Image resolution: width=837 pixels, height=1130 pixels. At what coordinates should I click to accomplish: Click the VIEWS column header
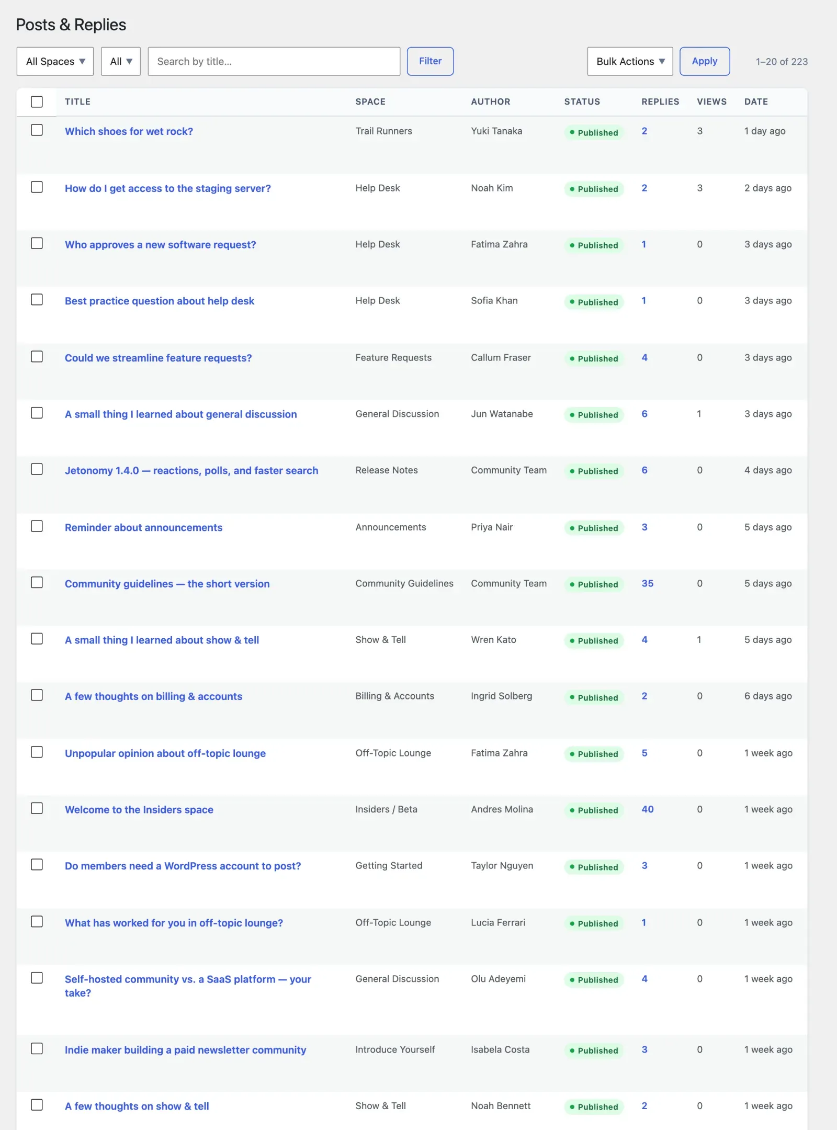711,101
